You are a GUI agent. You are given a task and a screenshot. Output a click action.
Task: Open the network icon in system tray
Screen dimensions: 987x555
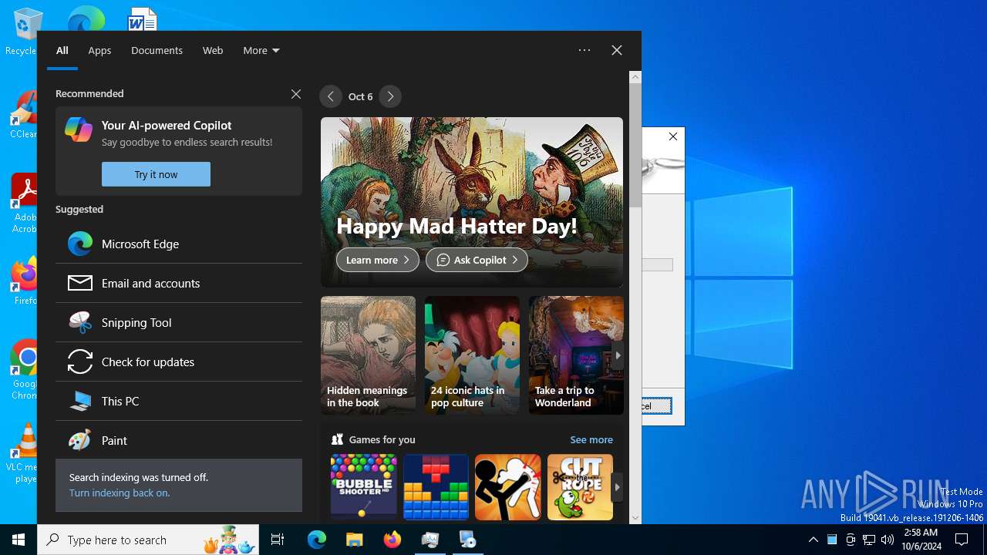click(x=869, y=540)
